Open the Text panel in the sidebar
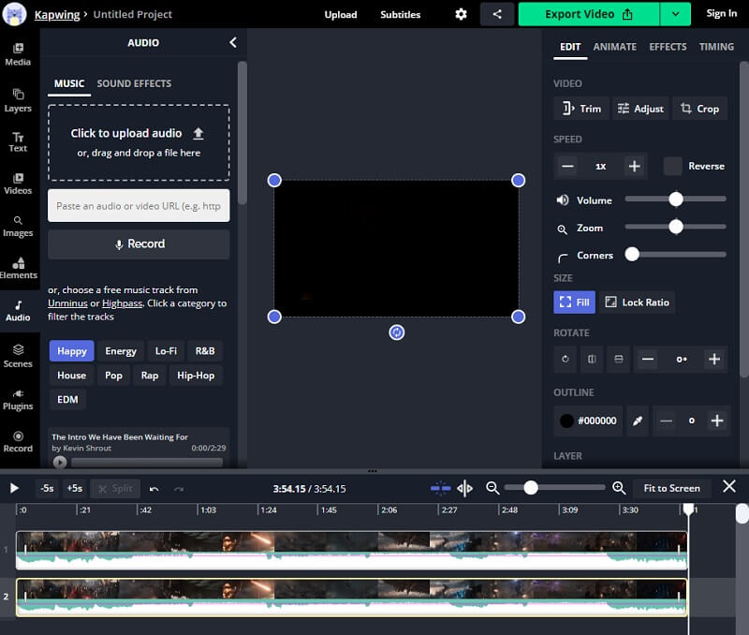The width and height of the screenshot is (749, 635). pyautogui.click(x=19, y=142)
